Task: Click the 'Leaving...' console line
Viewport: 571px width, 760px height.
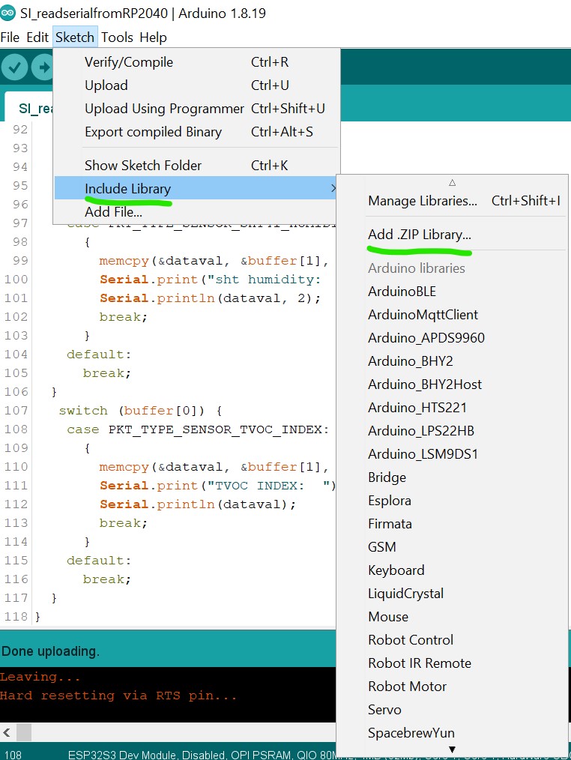Action: coord(40,677)
